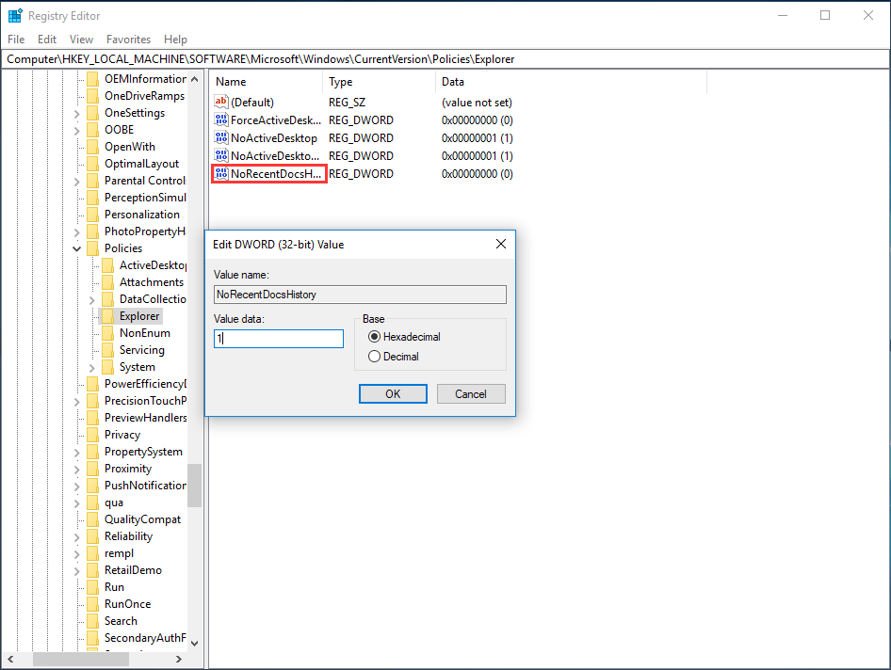Click the PreviewHandlers folder icon
Viewport: 891px width, 670px height.
92,418
